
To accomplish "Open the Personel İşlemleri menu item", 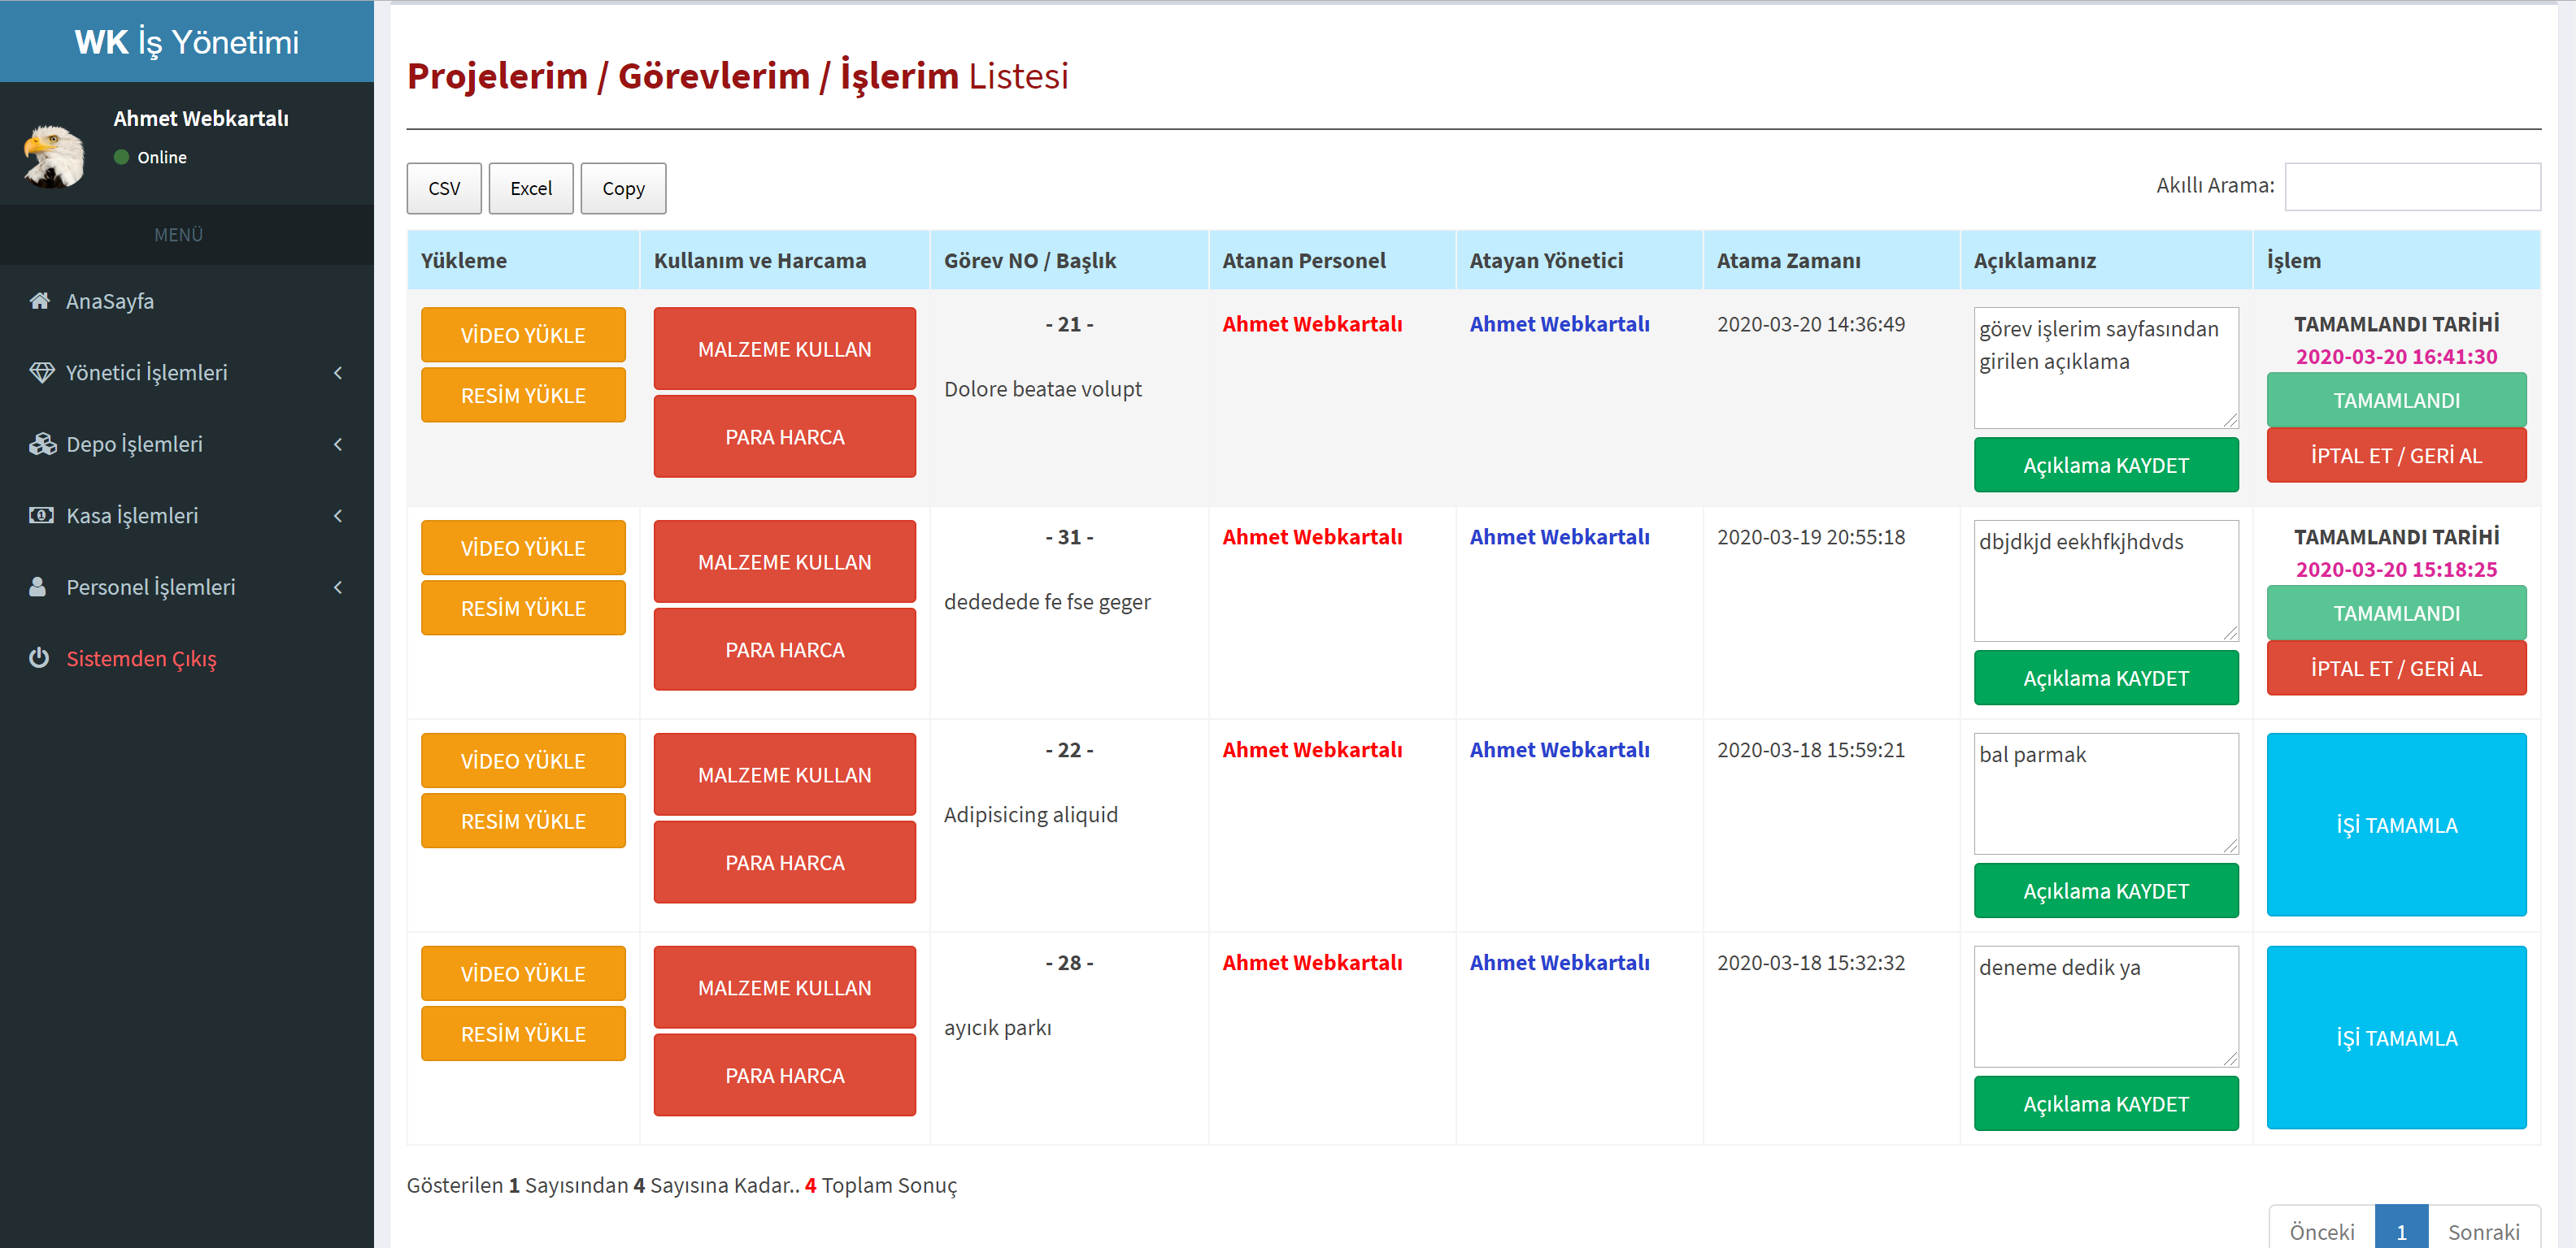I will point(150,587).
